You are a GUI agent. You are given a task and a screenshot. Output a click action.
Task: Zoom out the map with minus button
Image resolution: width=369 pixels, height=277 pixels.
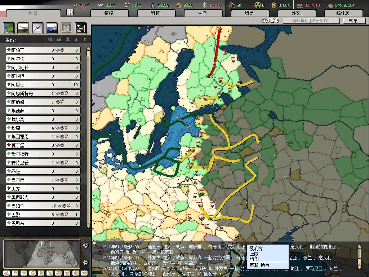point(86,263)
